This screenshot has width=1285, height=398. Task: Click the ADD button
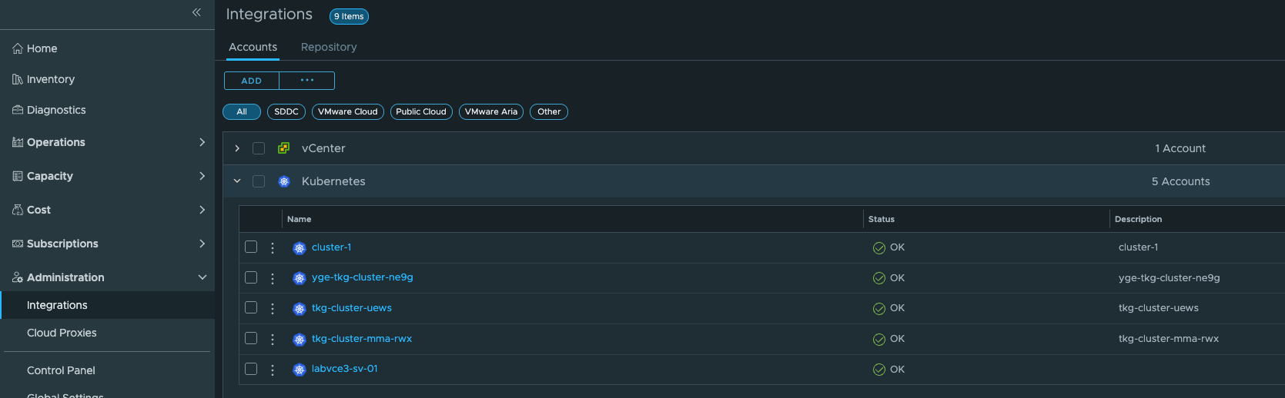pyautogui.click(x=252, y=81)
